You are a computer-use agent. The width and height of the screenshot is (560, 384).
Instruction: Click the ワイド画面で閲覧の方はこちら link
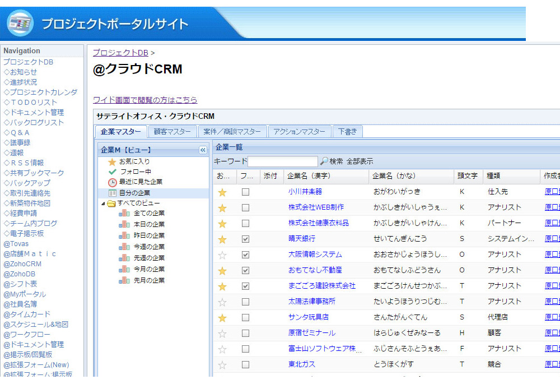pos(145,100)
